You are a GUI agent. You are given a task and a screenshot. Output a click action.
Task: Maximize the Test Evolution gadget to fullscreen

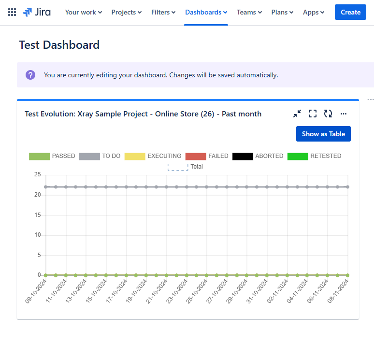point(313,114)
